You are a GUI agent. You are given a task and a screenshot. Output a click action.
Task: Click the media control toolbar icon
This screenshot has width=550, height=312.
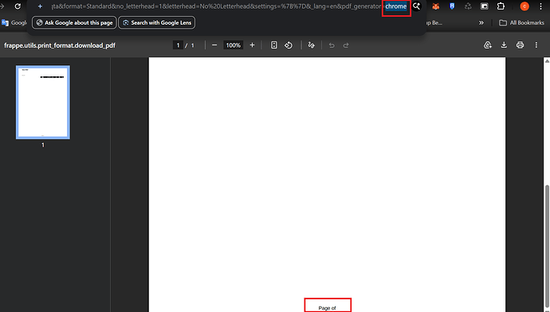(x=484, y=6)
